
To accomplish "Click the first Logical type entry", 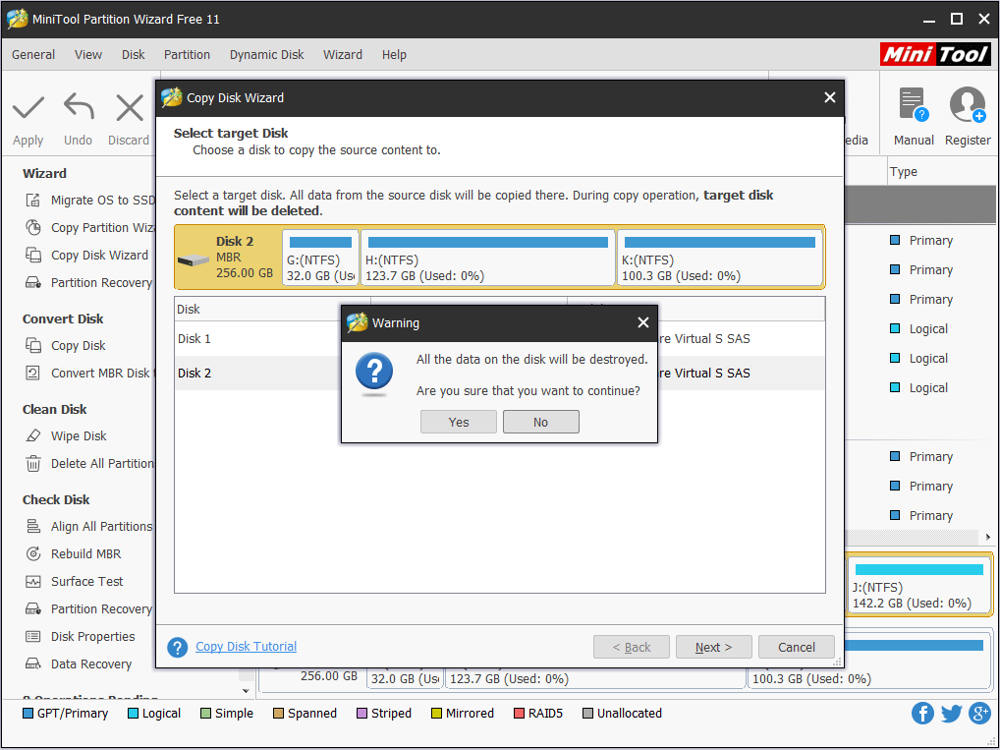I will [x=918, y=329].
